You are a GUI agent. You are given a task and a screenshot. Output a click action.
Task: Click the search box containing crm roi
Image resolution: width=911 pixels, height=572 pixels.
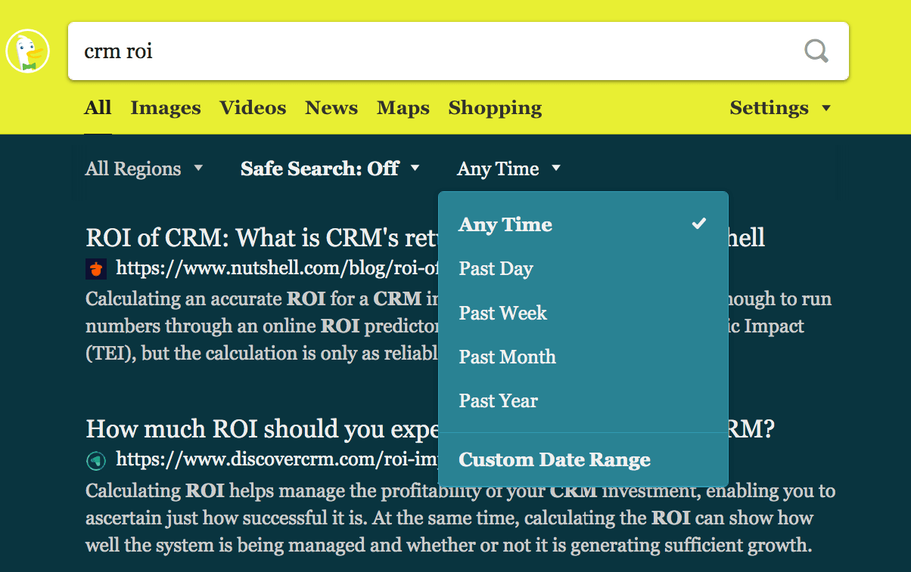pyautogui.click(x=459, y=51)
